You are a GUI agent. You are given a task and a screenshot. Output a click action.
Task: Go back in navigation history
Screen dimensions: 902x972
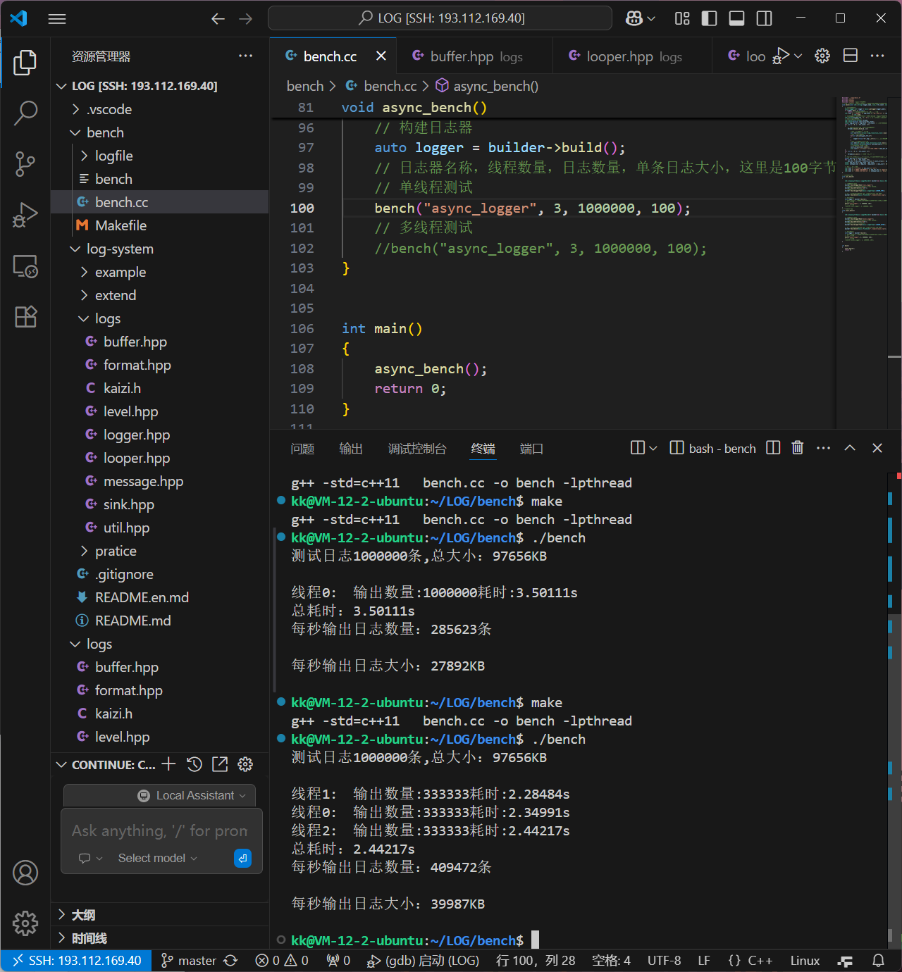[218, 19]
